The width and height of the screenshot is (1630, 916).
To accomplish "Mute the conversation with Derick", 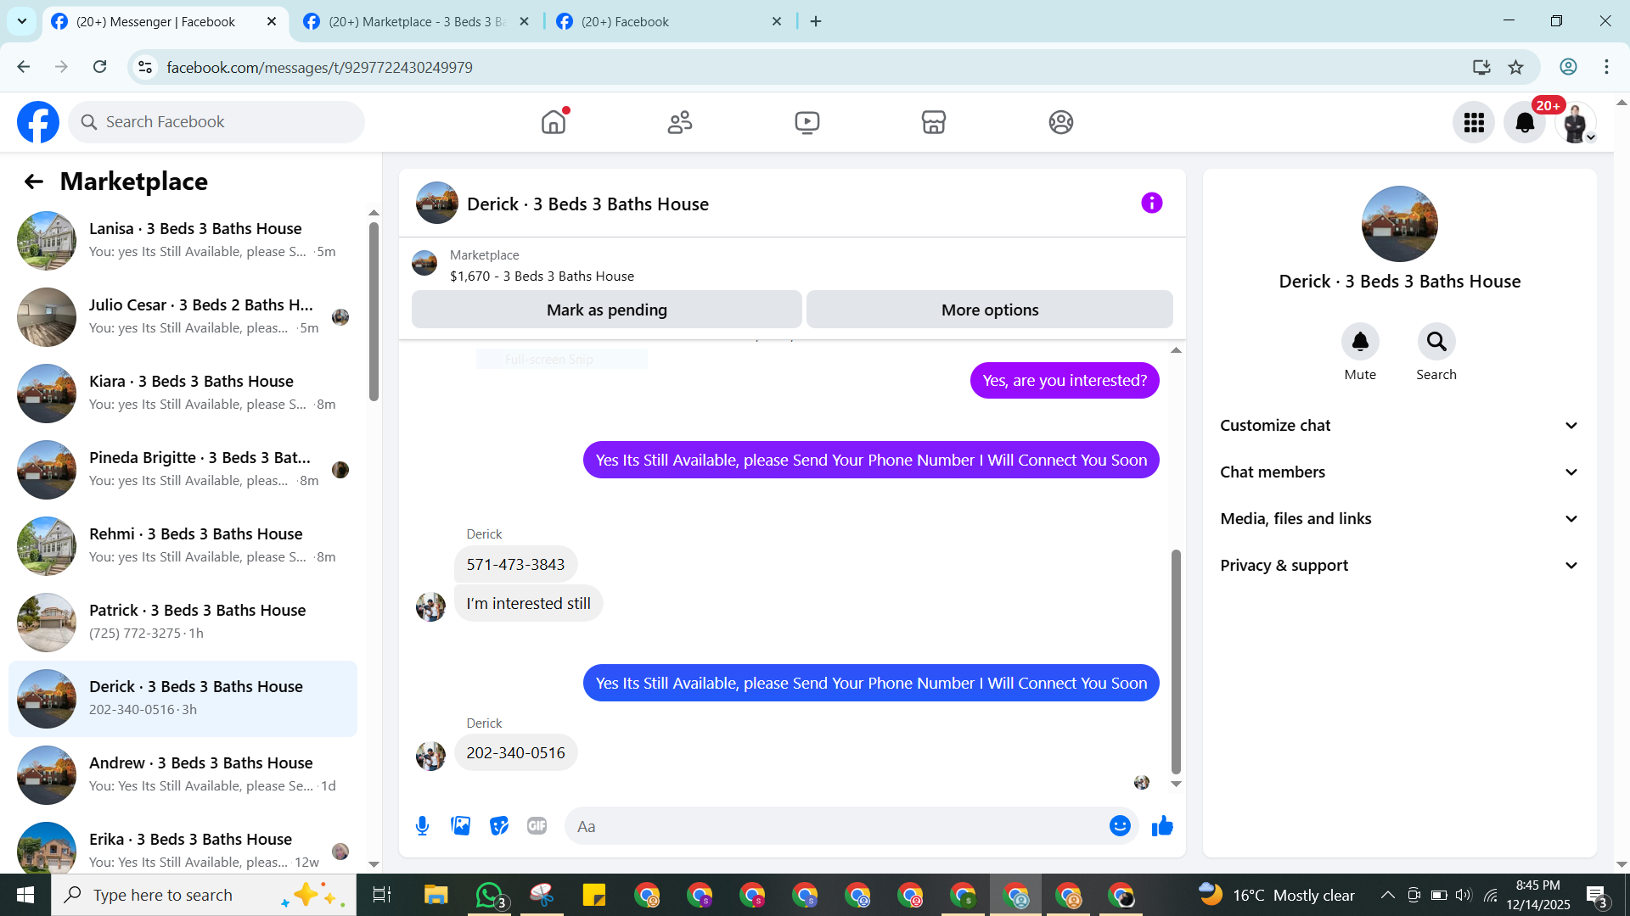I will [x=1359, y=342].
